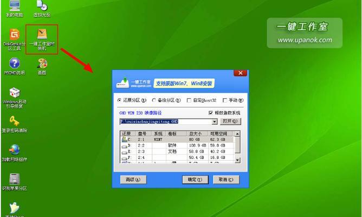Select the 还原分区 radio button

(x=119, y=100)
